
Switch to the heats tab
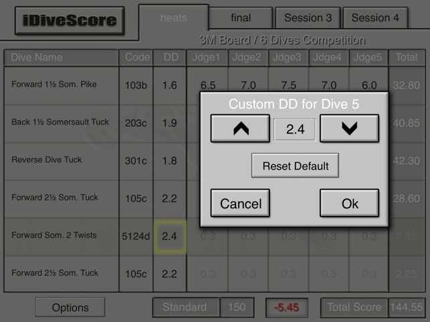[x=174, y=18]
